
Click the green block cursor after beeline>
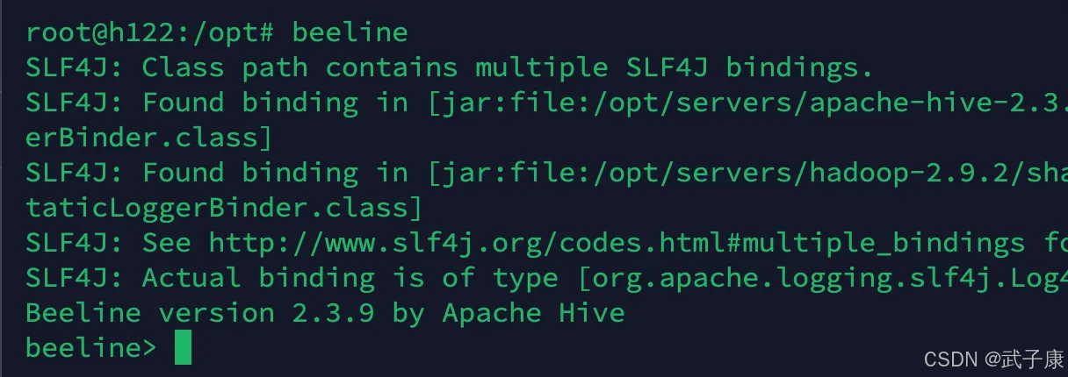[183, 347]
